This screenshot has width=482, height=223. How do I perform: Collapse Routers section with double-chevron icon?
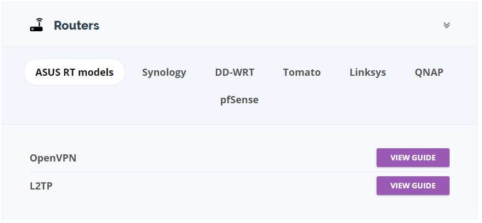click(x=446, y=25)
